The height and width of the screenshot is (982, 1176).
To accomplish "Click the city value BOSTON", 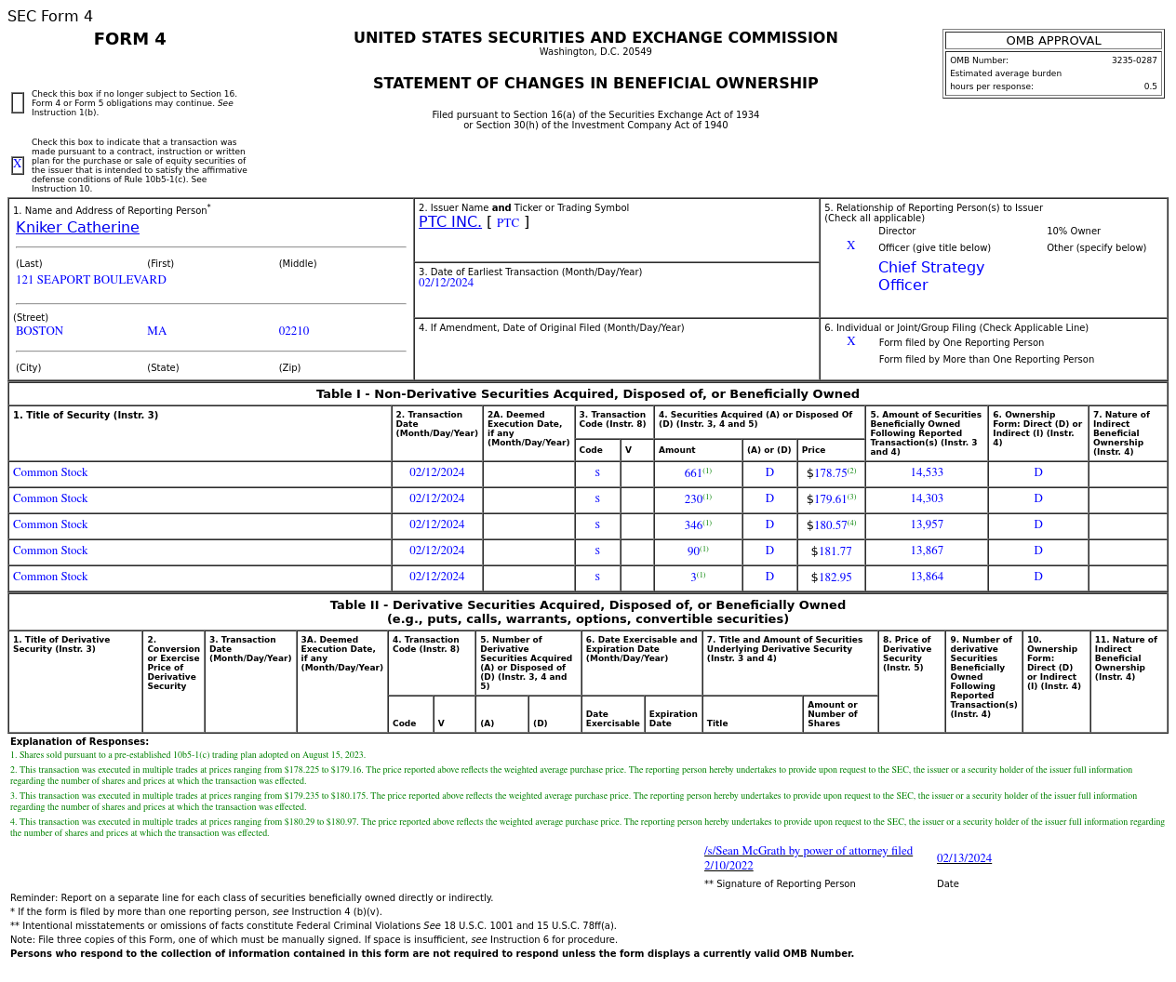I will [x=40, y=331].
